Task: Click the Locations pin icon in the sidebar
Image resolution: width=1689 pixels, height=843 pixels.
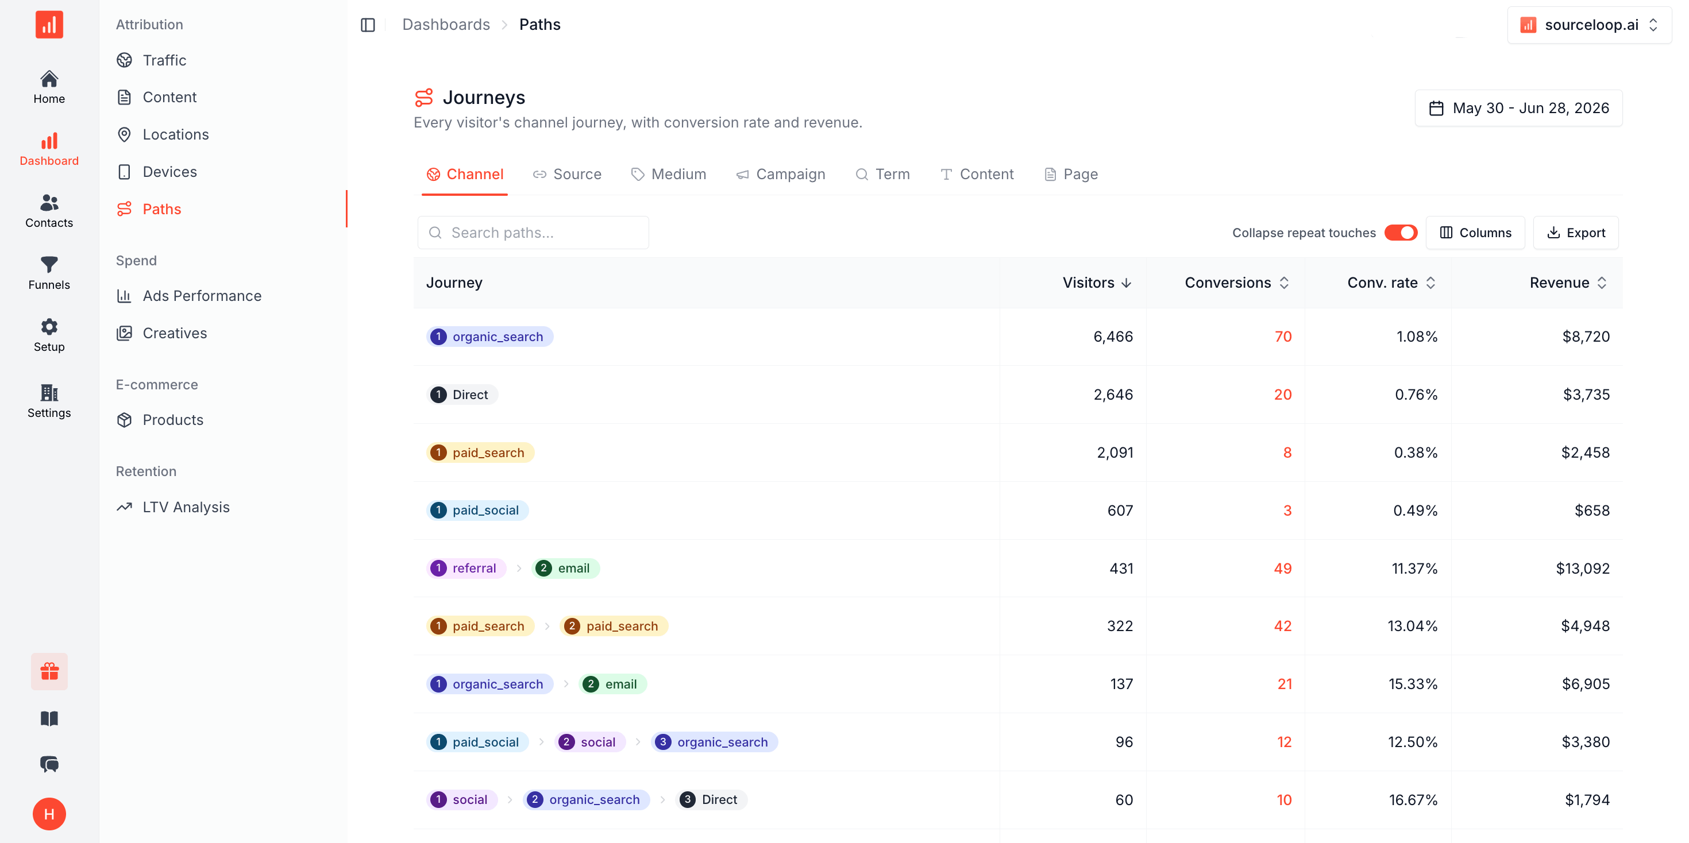Action: (124, 134)
